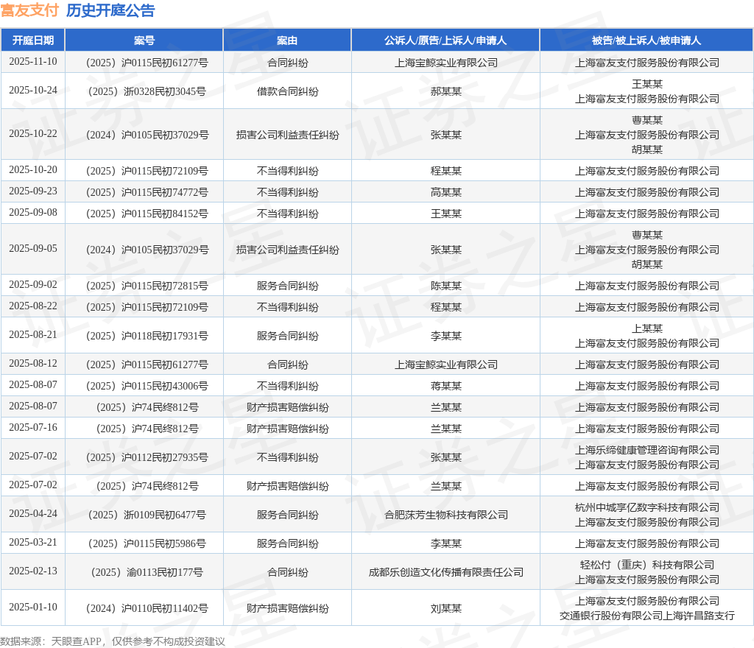Click the 历史开庭公告 heading
This screenshot has height=648, width=754.
[x=110, y=10]
